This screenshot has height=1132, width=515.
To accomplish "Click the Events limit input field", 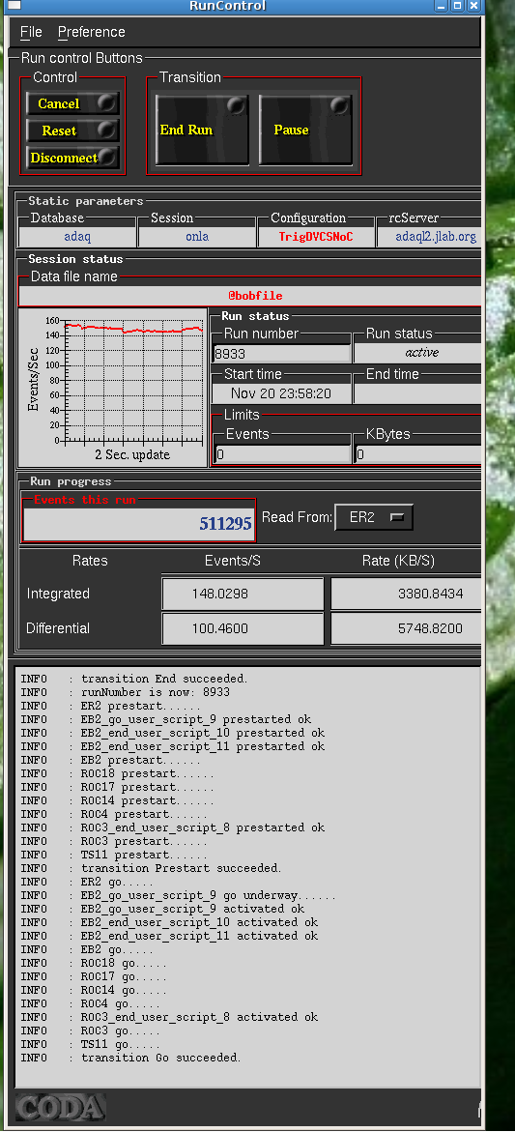I will 283,454.
